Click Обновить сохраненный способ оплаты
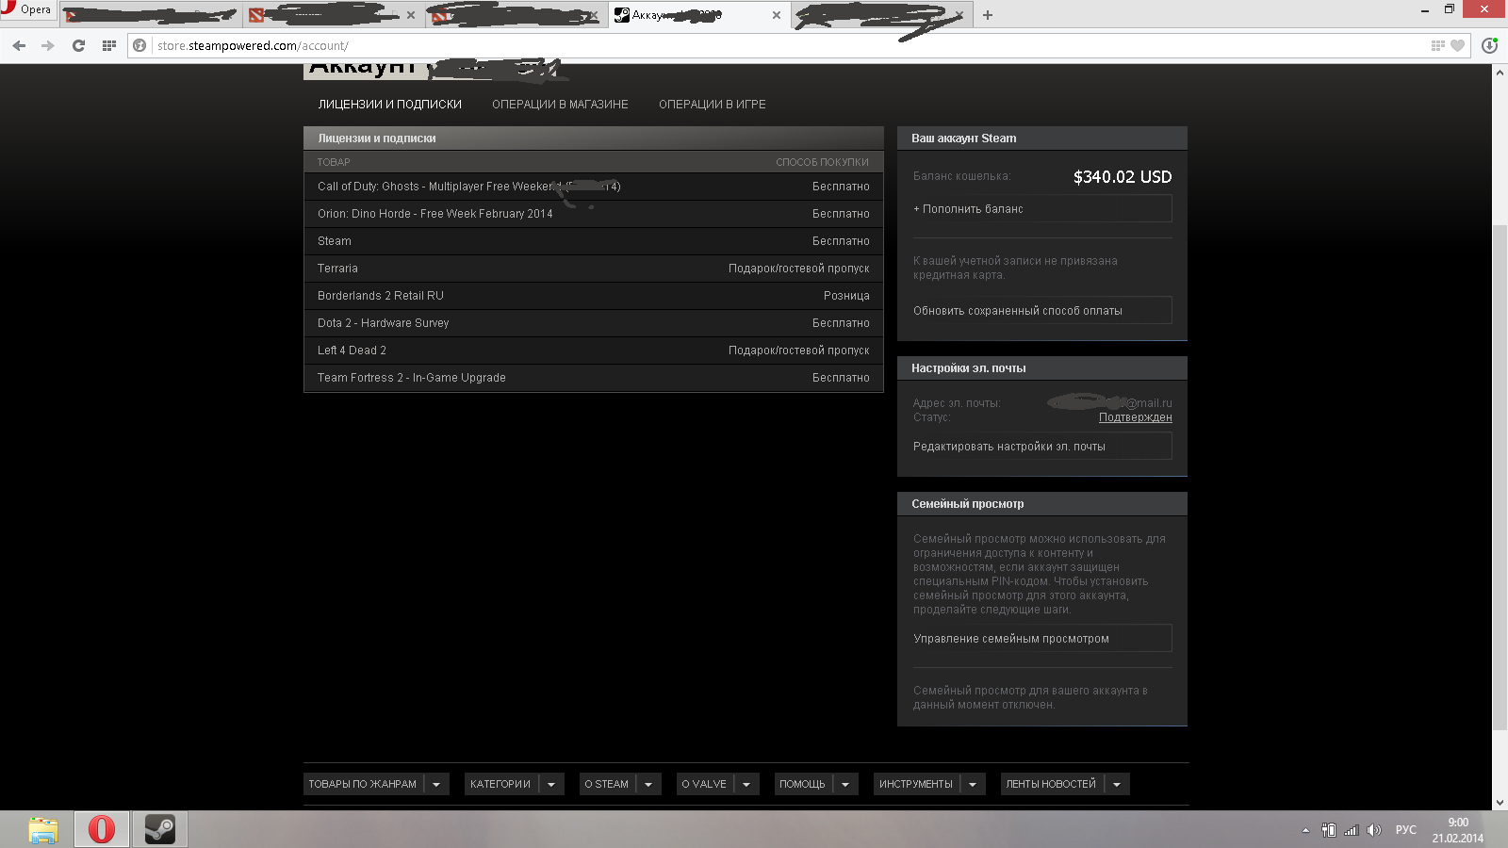The height and width of the screenshot is (848, 1508). (x=1041, y=311)
